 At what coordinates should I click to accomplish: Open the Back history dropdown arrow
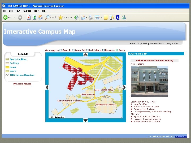pos(15,17)
